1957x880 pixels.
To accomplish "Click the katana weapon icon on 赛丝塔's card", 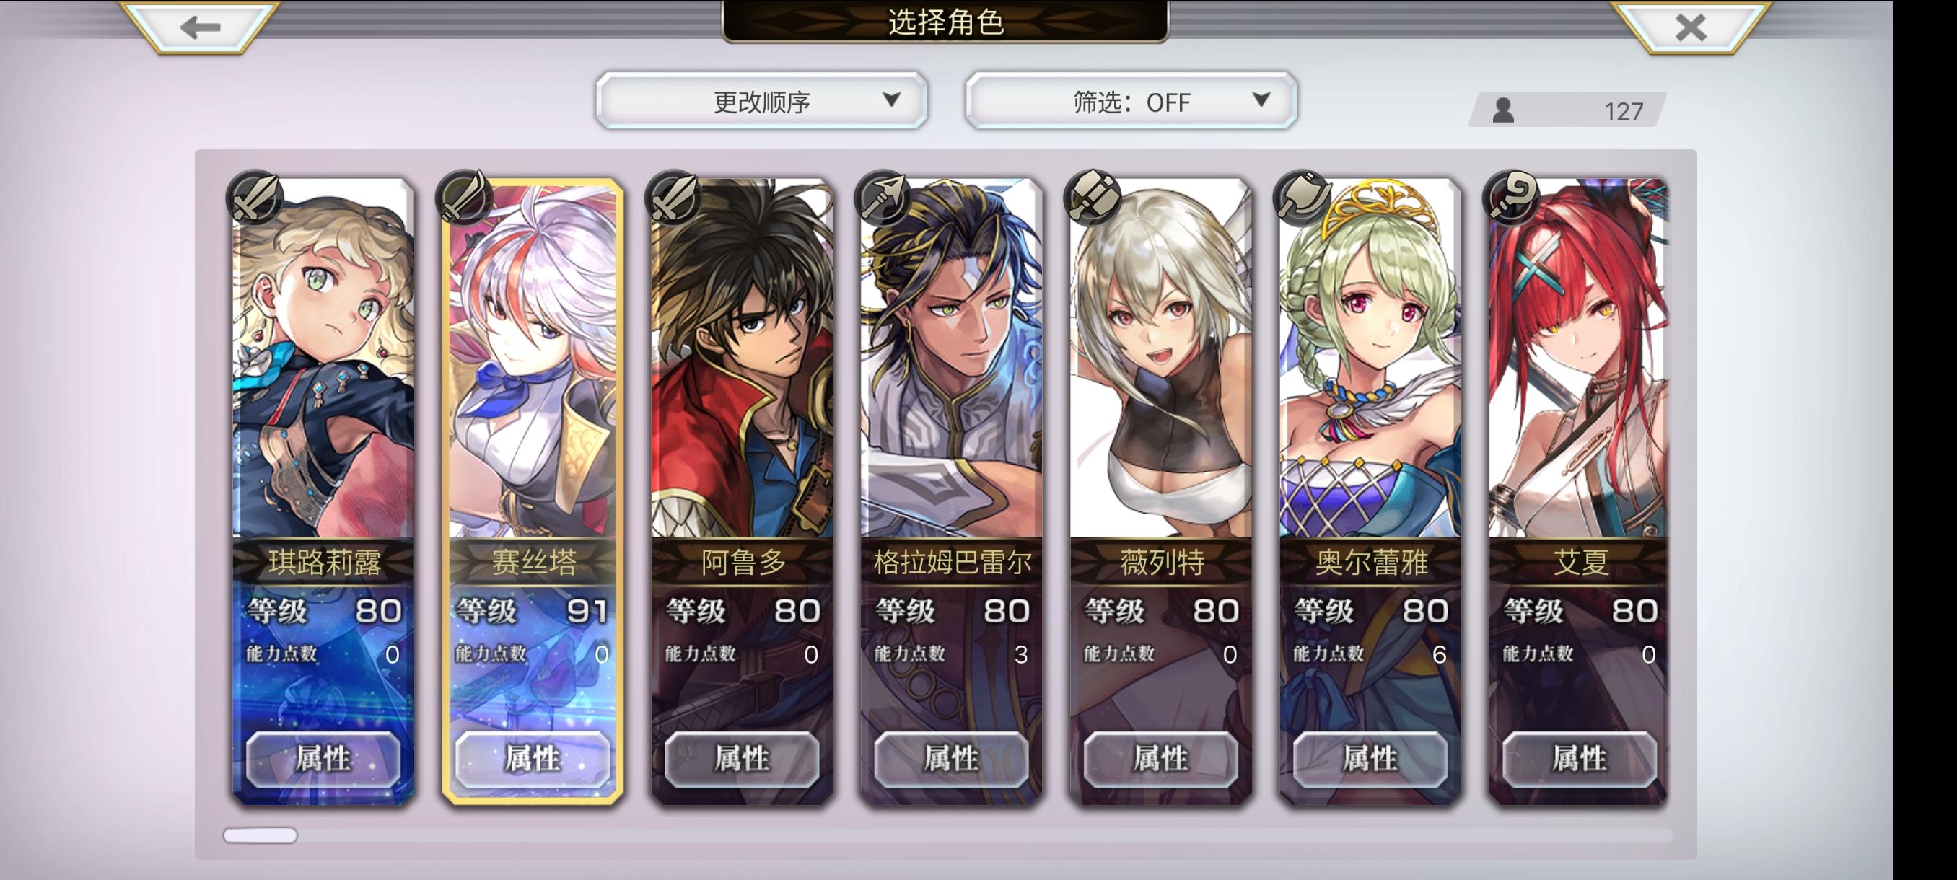I will click(465, 198).
